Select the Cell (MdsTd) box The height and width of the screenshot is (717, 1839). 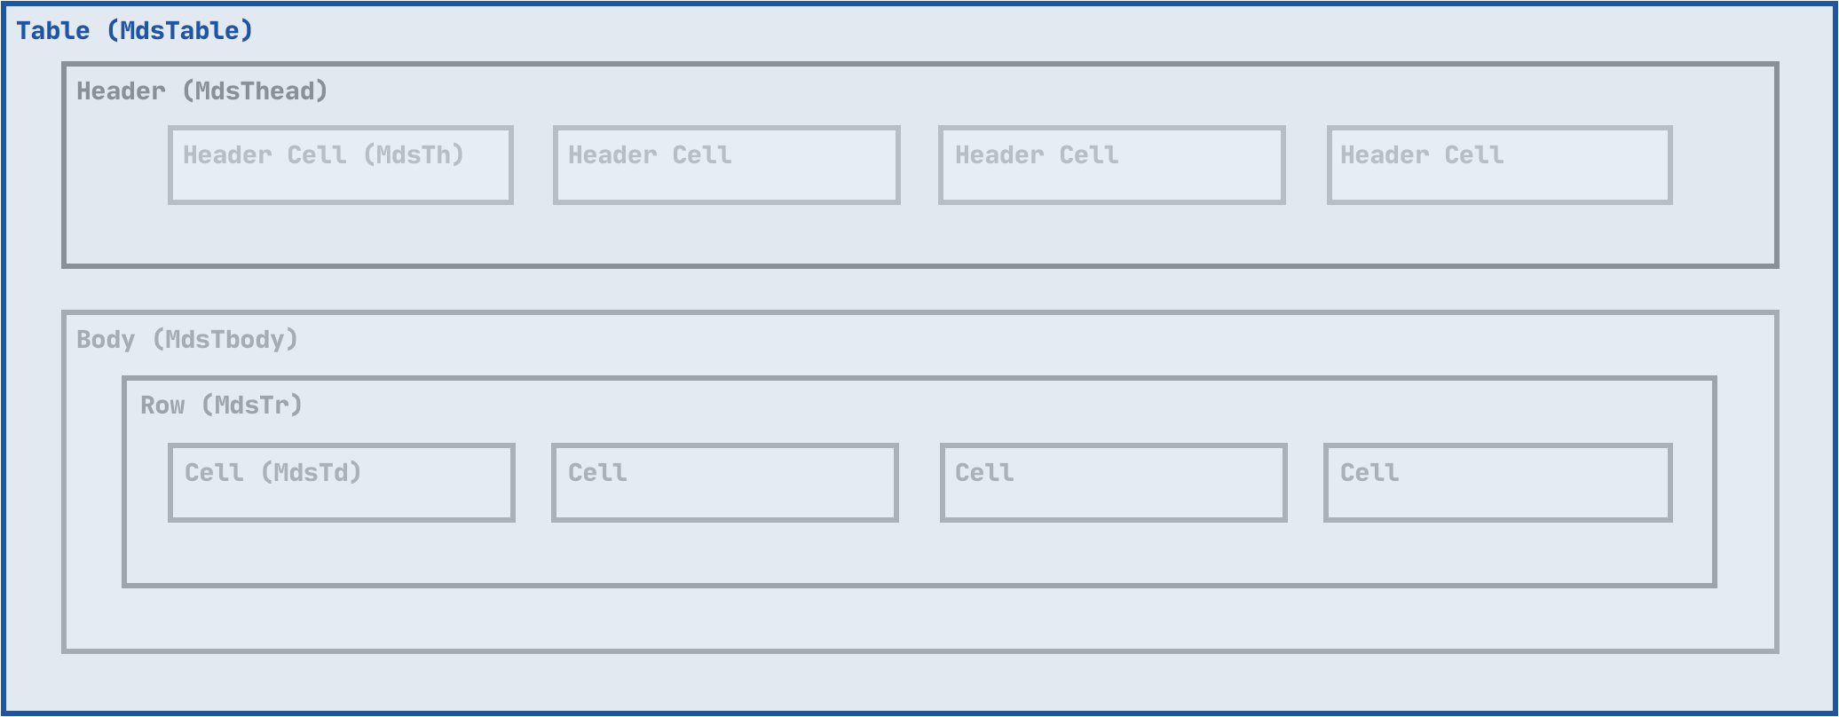[342, 483]
